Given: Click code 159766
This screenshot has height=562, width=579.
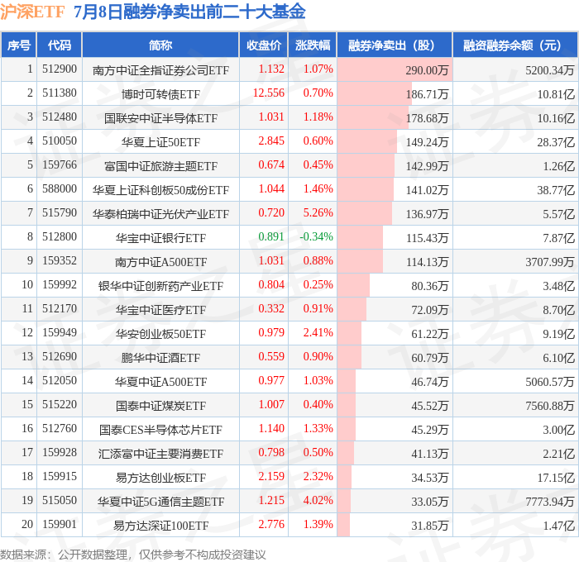Looking at the screenshot, I should tap(60, 165).
